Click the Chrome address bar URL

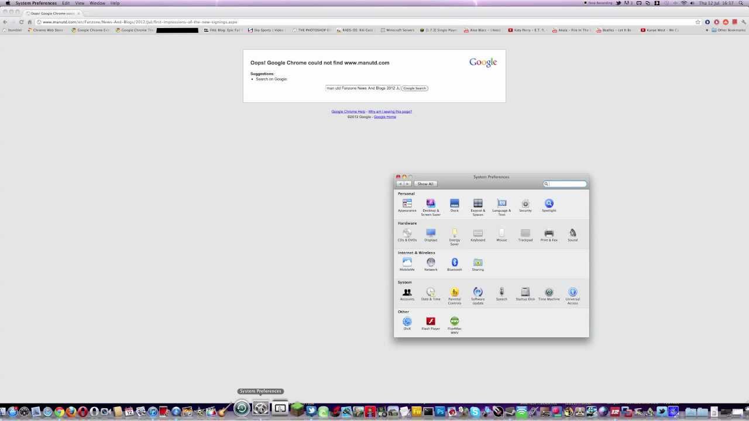[140, 22]
